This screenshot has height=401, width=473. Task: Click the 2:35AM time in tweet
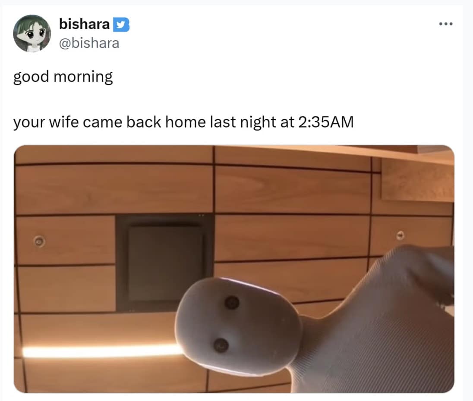[326, 122]
